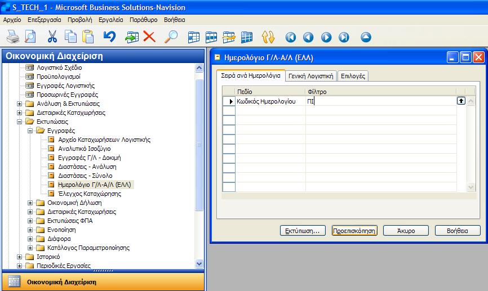Click the Insert new record icon
This screenshot has width=488, height=291.
(132, 37)
